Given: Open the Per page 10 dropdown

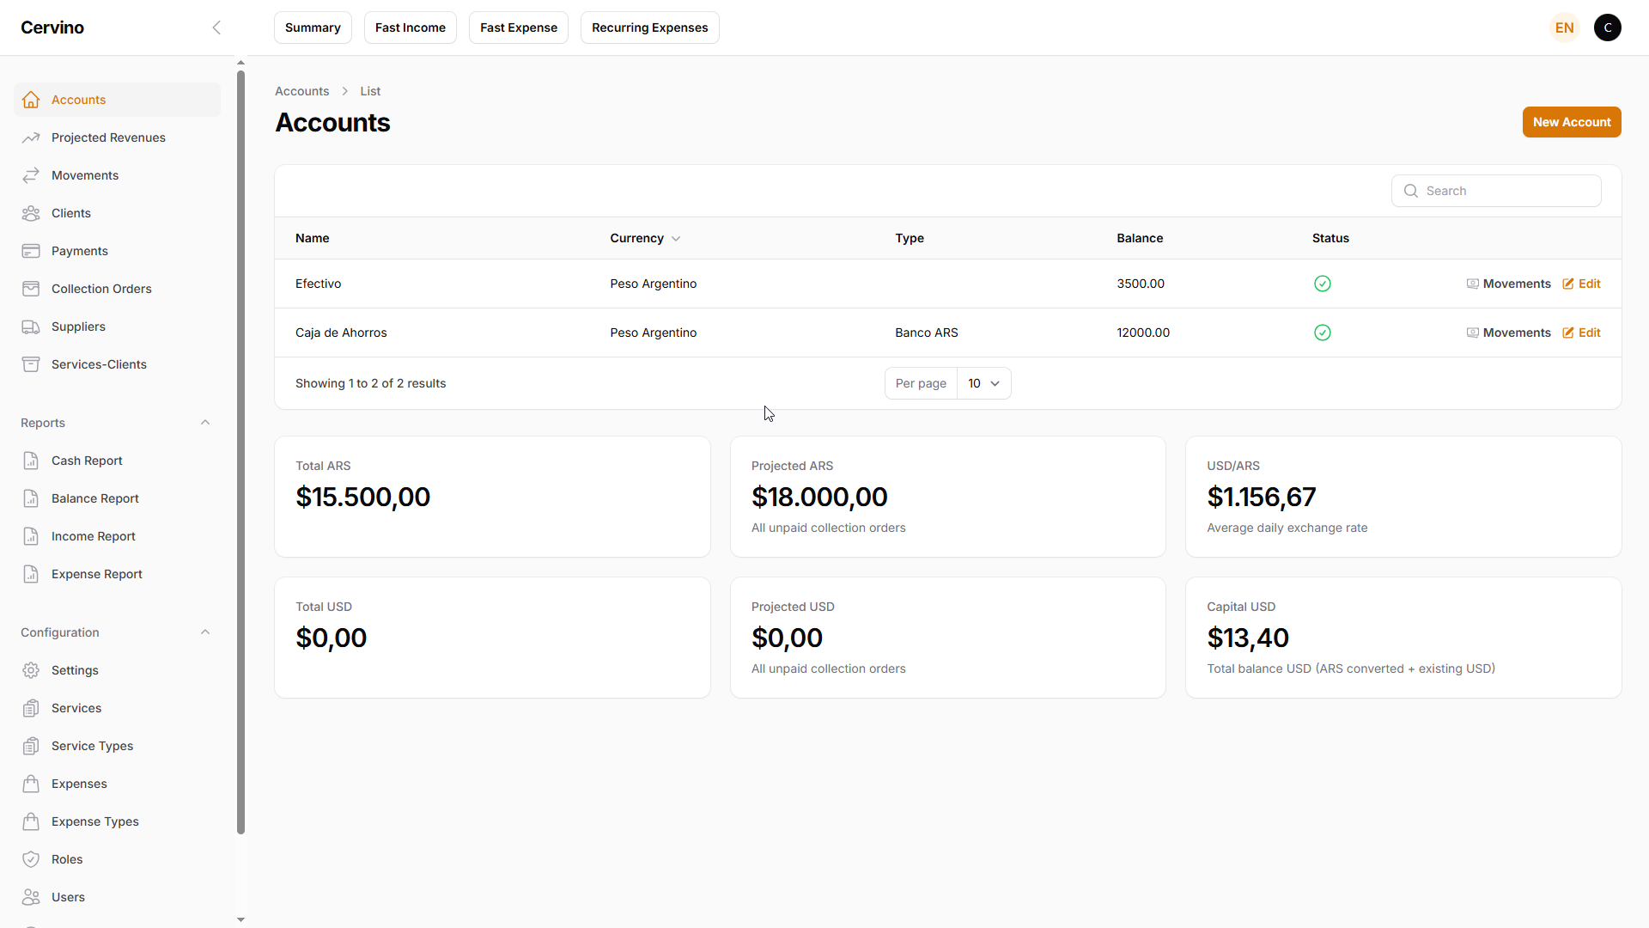Looking at the screenshot, I should 983,383.
